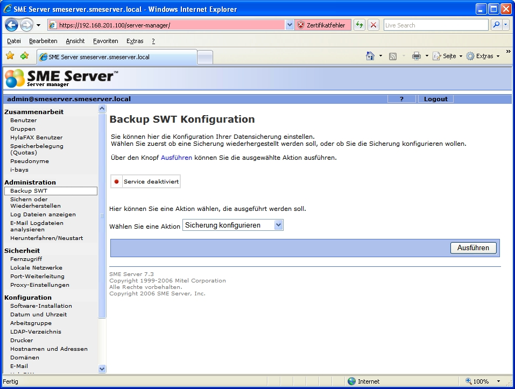515x389 pixels.
Task: Open the Ansicht menu
Action: click(75, 41)
